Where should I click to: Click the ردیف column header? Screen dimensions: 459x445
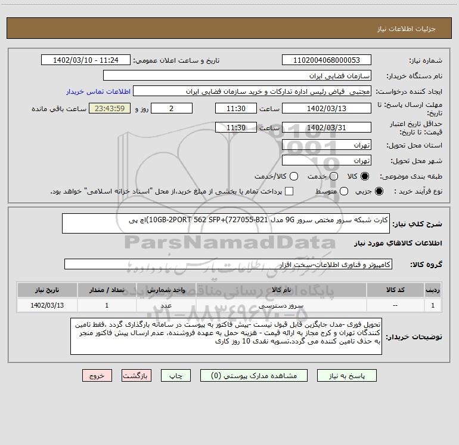tap(433, 290)
